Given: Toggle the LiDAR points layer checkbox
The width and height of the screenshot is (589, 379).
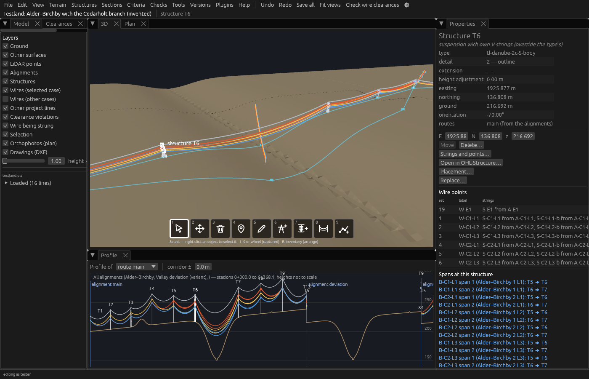Looking at the screenshot, I should tap(5, 64).
